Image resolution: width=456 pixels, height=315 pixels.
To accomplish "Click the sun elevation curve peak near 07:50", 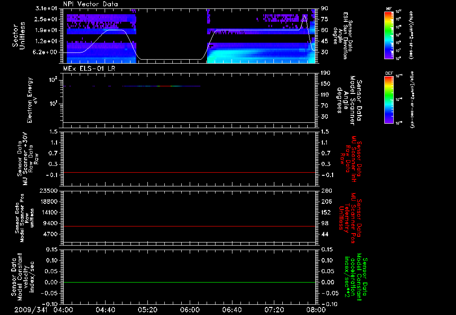I will [x=304, y=16].
